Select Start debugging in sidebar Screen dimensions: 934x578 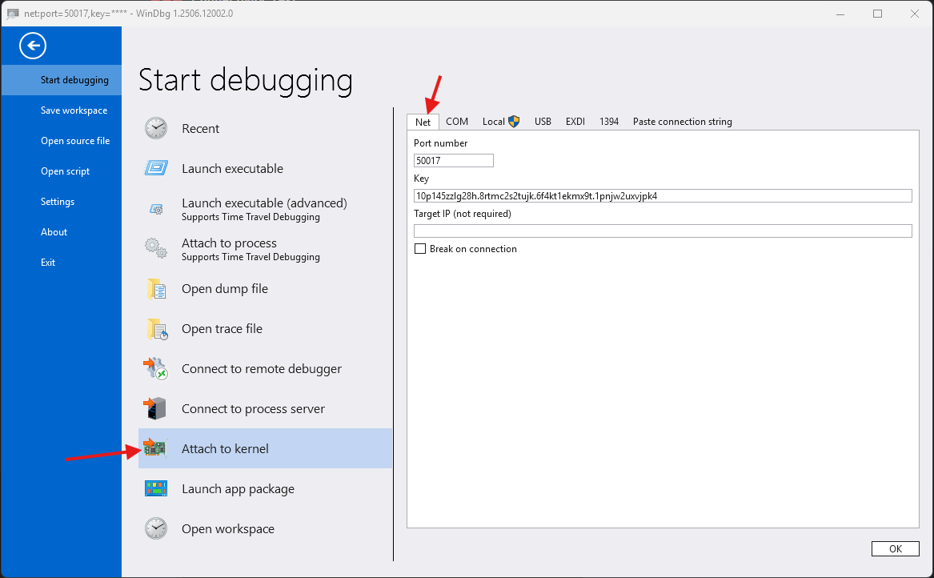coord(62,80)
